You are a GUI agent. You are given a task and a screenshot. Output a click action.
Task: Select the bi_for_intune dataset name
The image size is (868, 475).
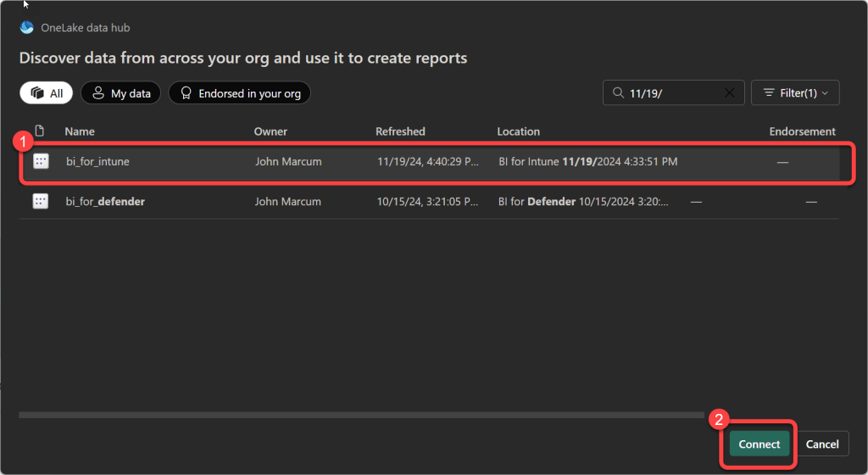coord(97,161)
